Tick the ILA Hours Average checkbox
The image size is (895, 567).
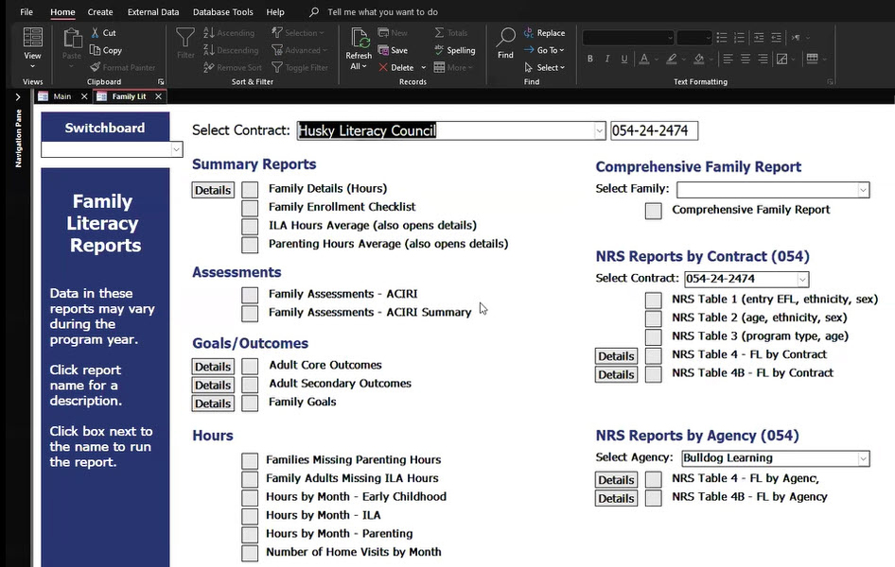click(x=250, y=226)
